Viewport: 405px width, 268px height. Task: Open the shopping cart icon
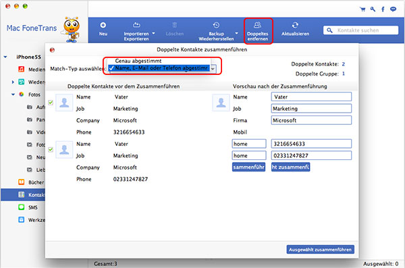(362, 9)
